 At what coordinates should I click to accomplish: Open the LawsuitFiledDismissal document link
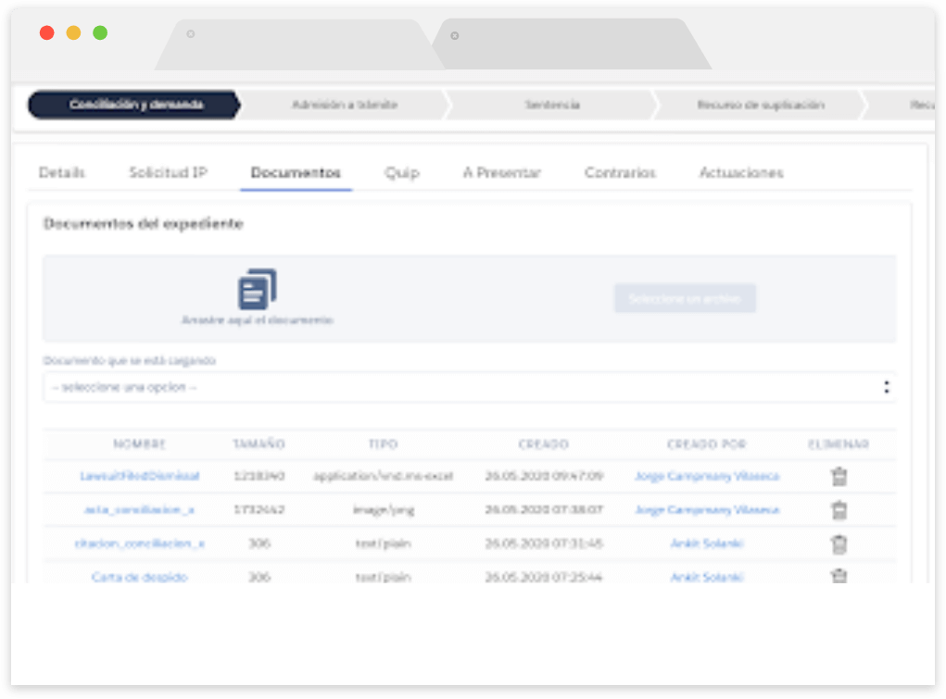(x=139, y=476)
